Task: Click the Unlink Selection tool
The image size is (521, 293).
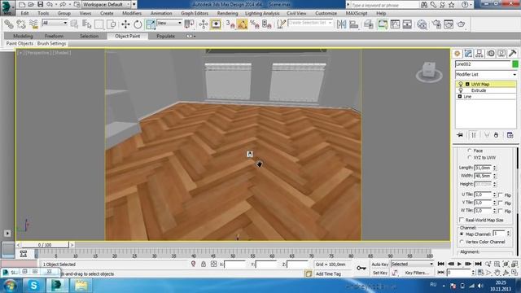Action: (x=21, y=24)
